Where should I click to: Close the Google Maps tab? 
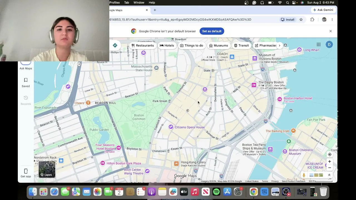pos(147,10)
